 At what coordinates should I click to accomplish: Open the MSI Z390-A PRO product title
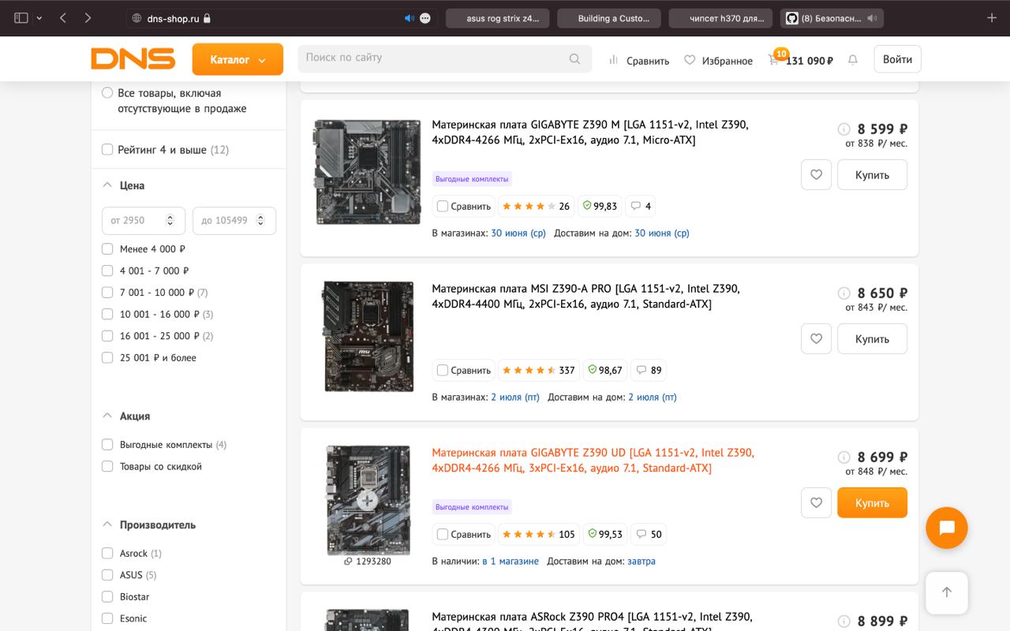click(585, 297)
